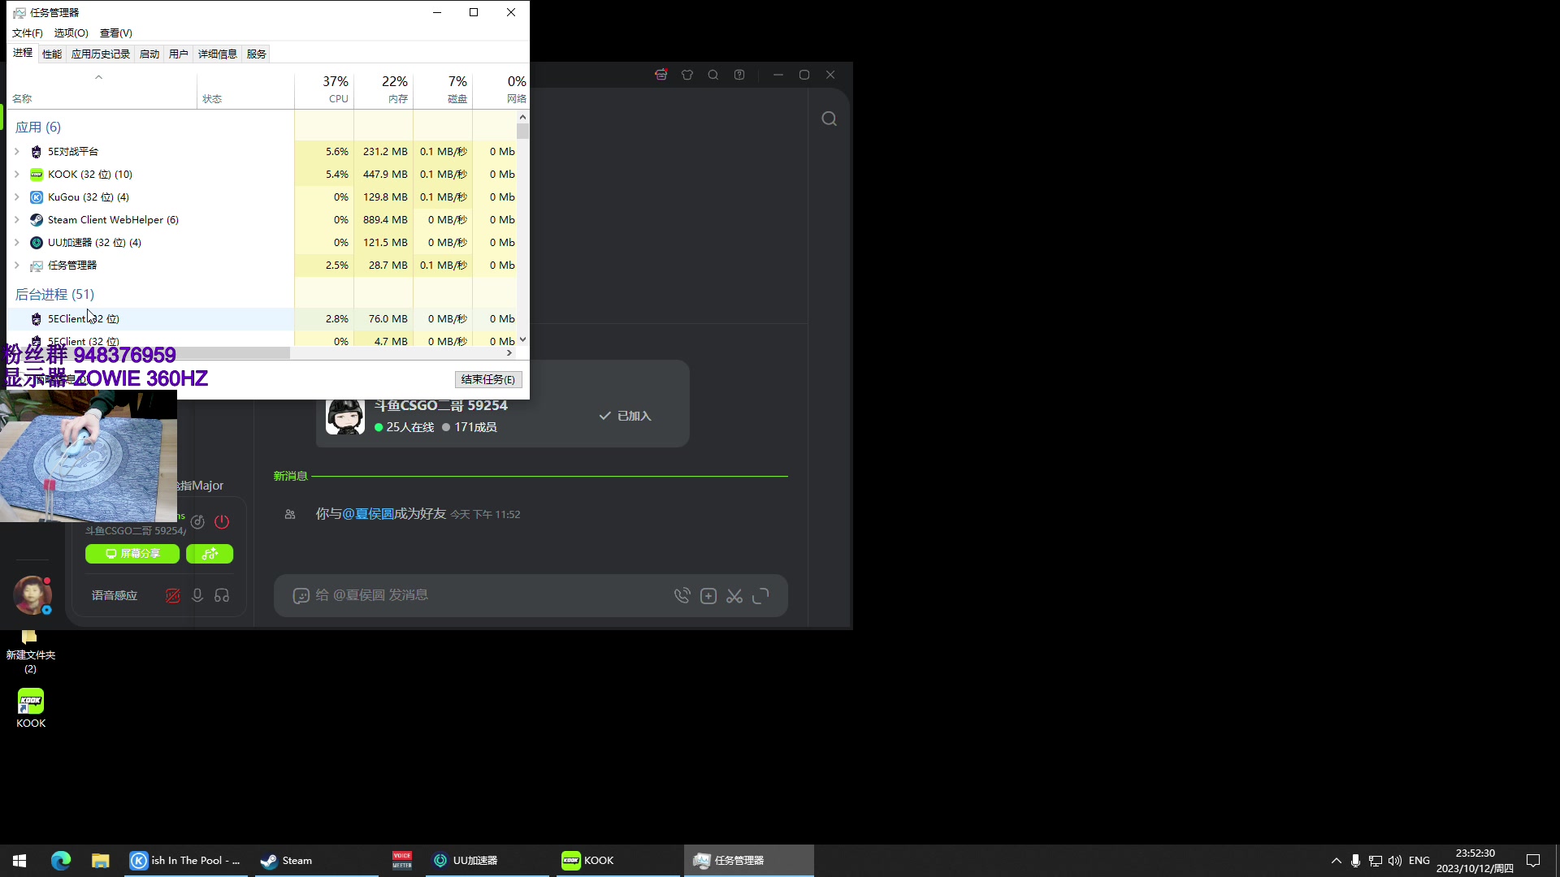Click the red disconnect voice power icon

(222, 521)
